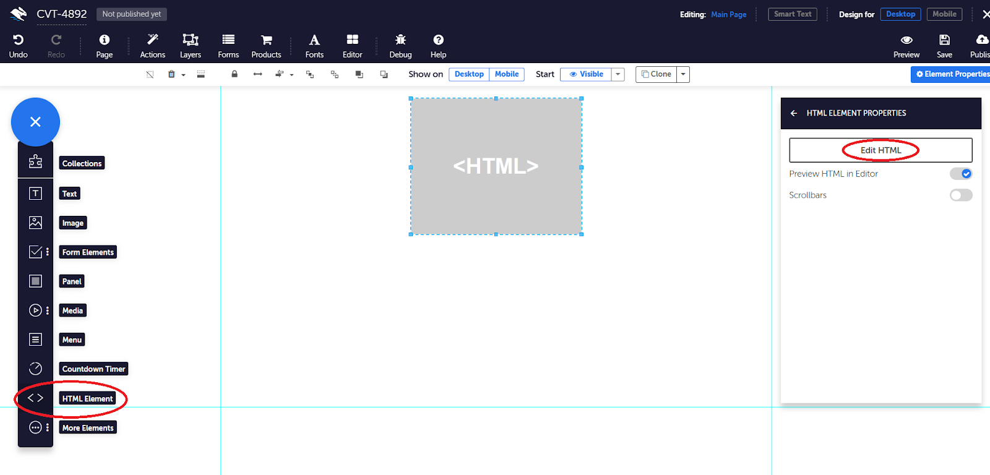990x475 pixels.
Task: Open More Elements ellipsis icon
Action: pyautogui.click(x=35, y=427)
